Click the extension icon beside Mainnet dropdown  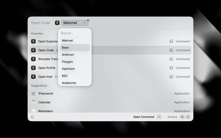click(57, 23)
